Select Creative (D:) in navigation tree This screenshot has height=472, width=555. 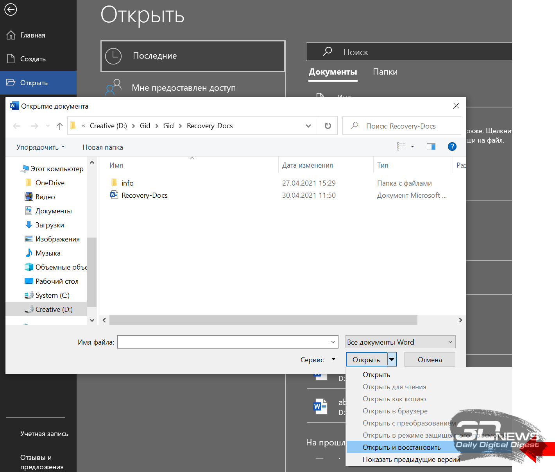[54, 309]
